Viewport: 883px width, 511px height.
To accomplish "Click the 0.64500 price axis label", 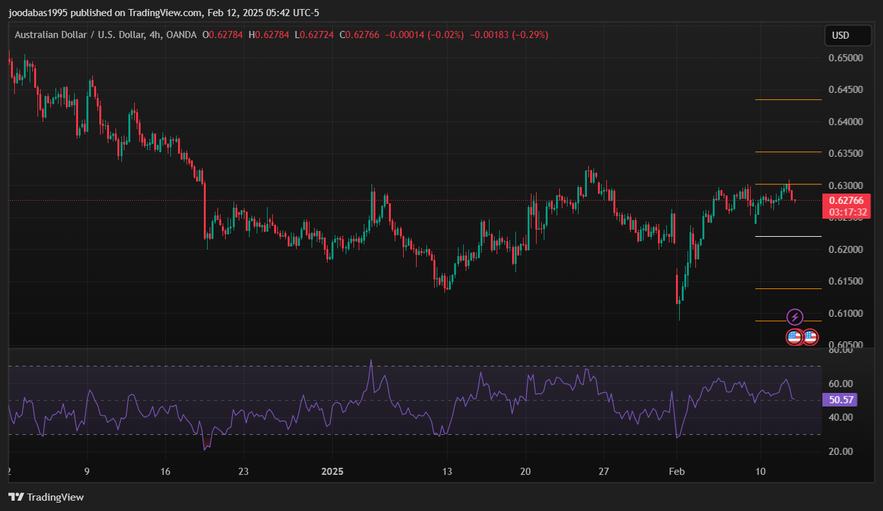I will click(844, 90).
